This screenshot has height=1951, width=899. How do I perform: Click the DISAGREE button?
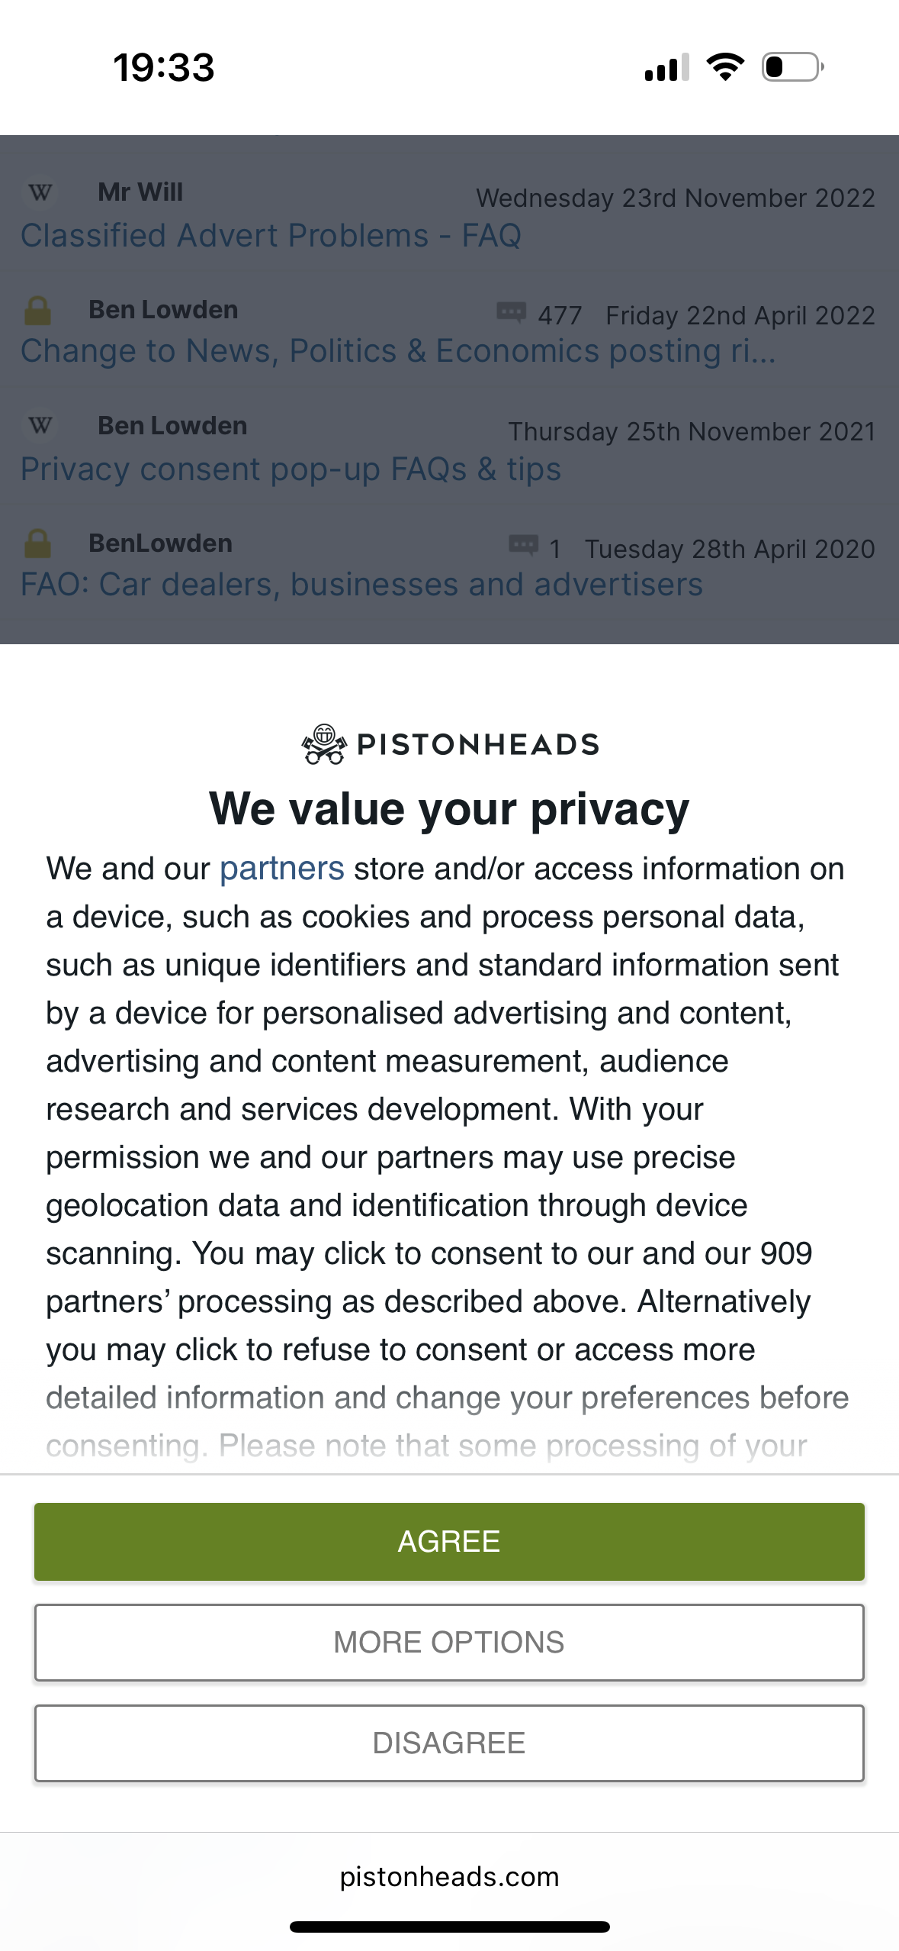point(449,1743)
